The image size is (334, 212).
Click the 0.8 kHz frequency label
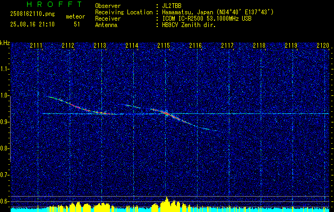point(5,148)
